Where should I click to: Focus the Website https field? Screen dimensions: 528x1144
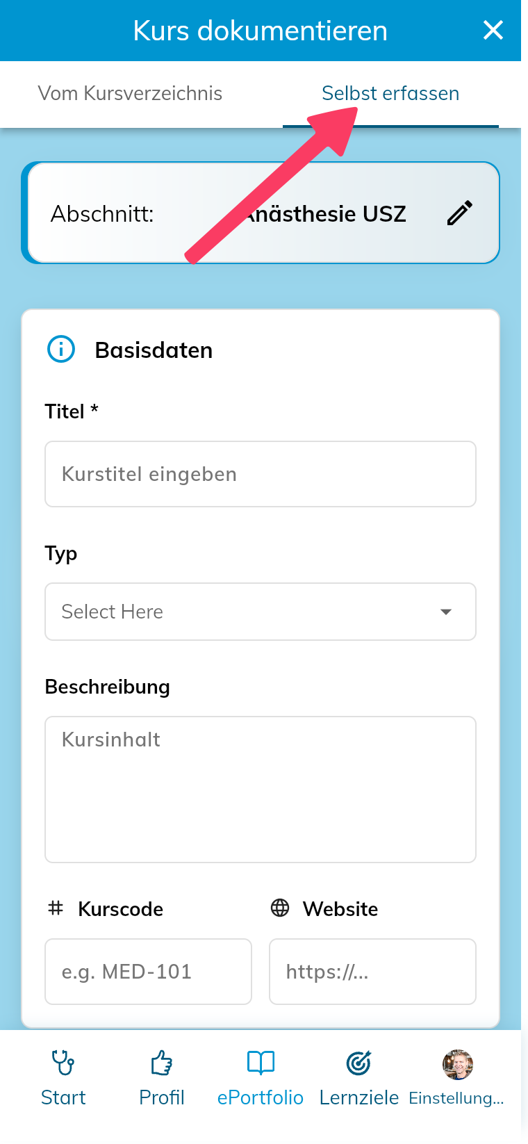click(372, 972)
